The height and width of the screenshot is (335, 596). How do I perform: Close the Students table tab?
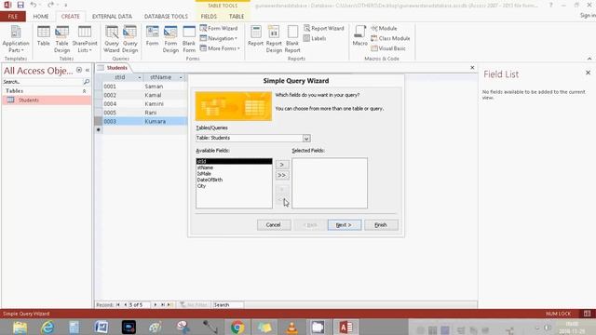pos(472,68)
